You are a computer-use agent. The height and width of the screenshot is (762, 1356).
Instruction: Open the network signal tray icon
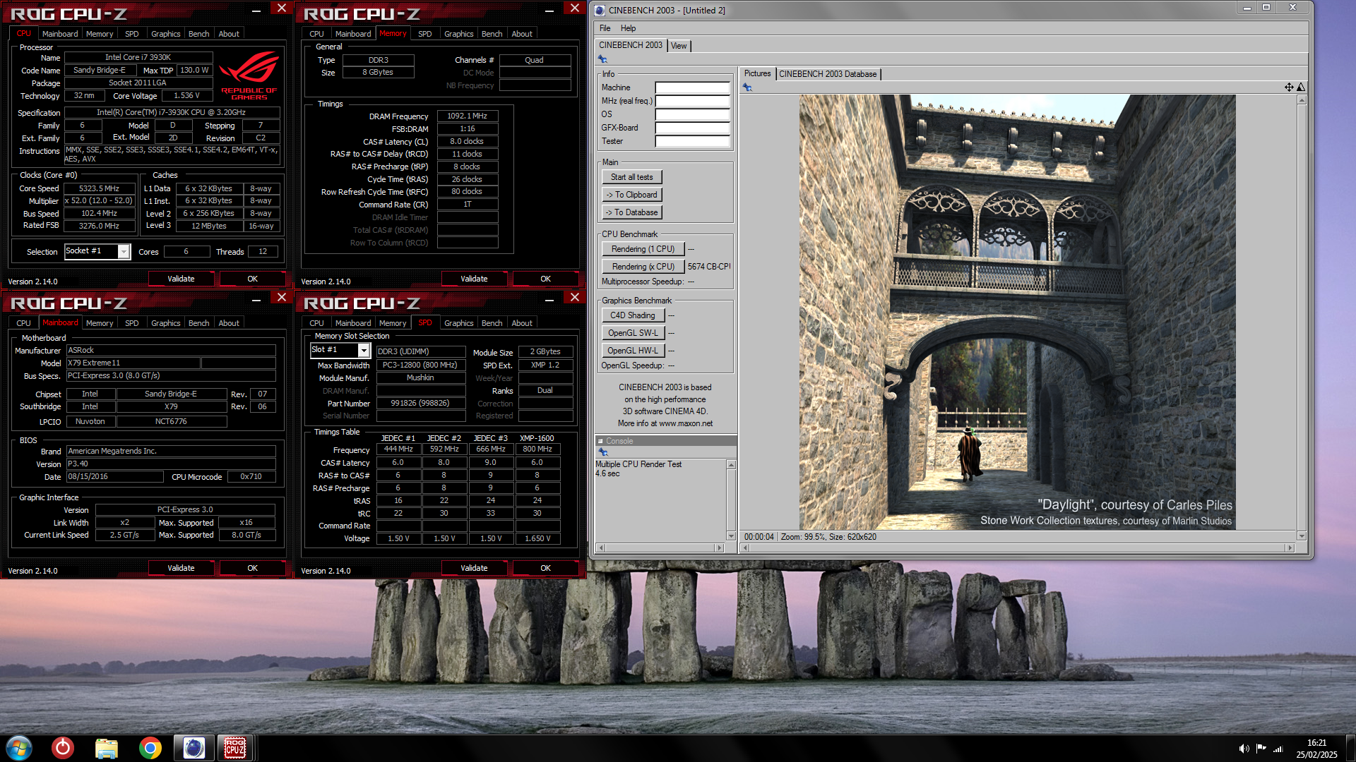coord(1278,749)
